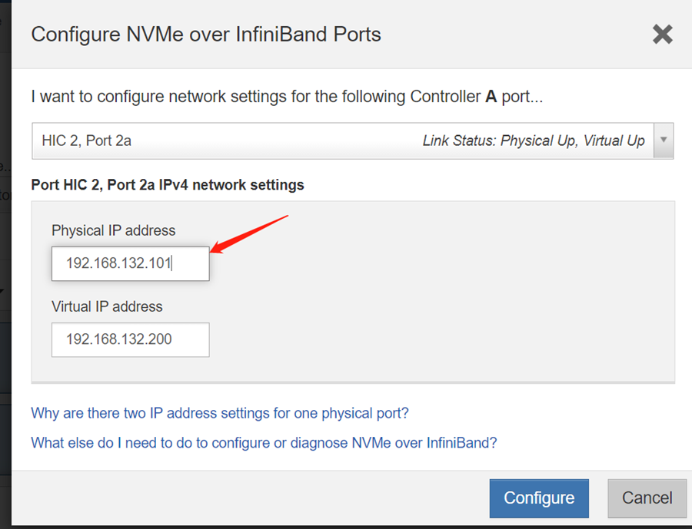The width and height of the screenshot is (692, 529).
Task: Select the dialog title 'Configure NVMe over InfiniBand Ports'
Action: tap(206, 35)
